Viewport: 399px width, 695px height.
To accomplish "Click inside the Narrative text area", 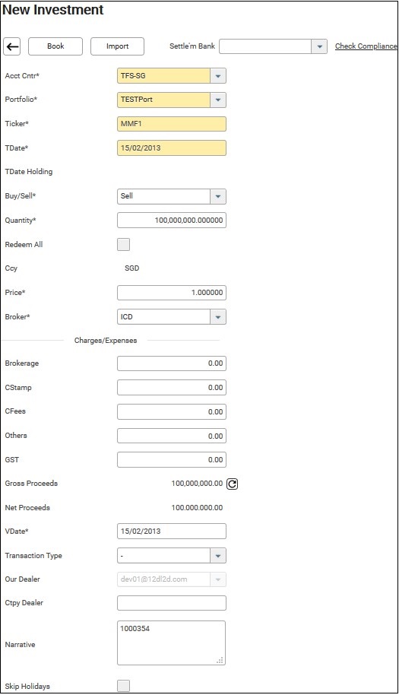I will coord(171,643).
